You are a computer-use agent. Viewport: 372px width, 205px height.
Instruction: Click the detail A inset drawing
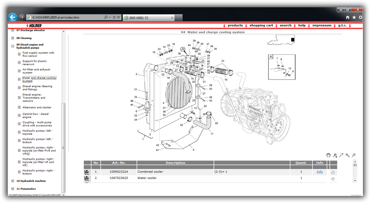tap(282, 67)
